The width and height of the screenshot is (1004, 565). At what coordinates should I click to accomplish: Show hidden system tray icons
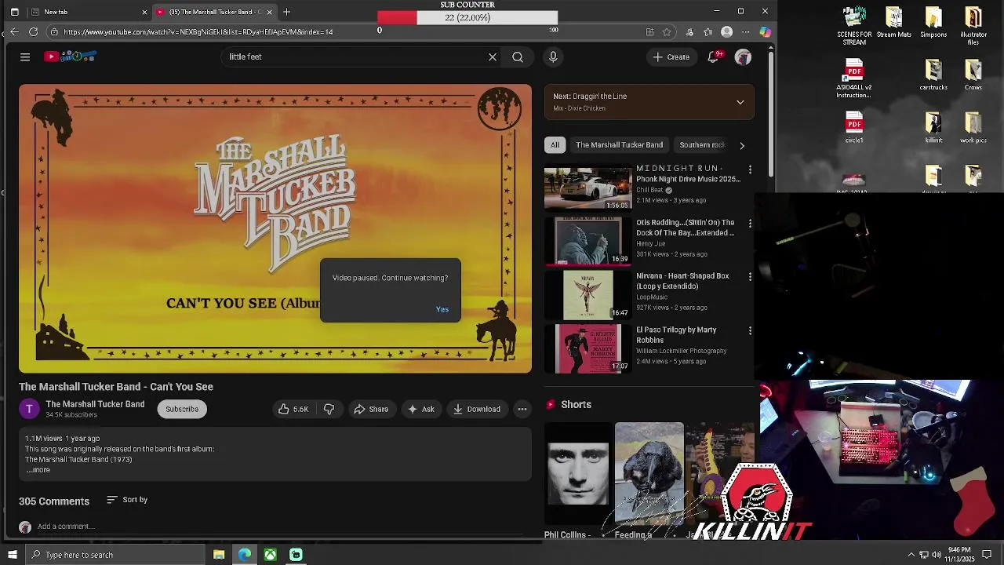pyautogui.click(x=911, y=555)
